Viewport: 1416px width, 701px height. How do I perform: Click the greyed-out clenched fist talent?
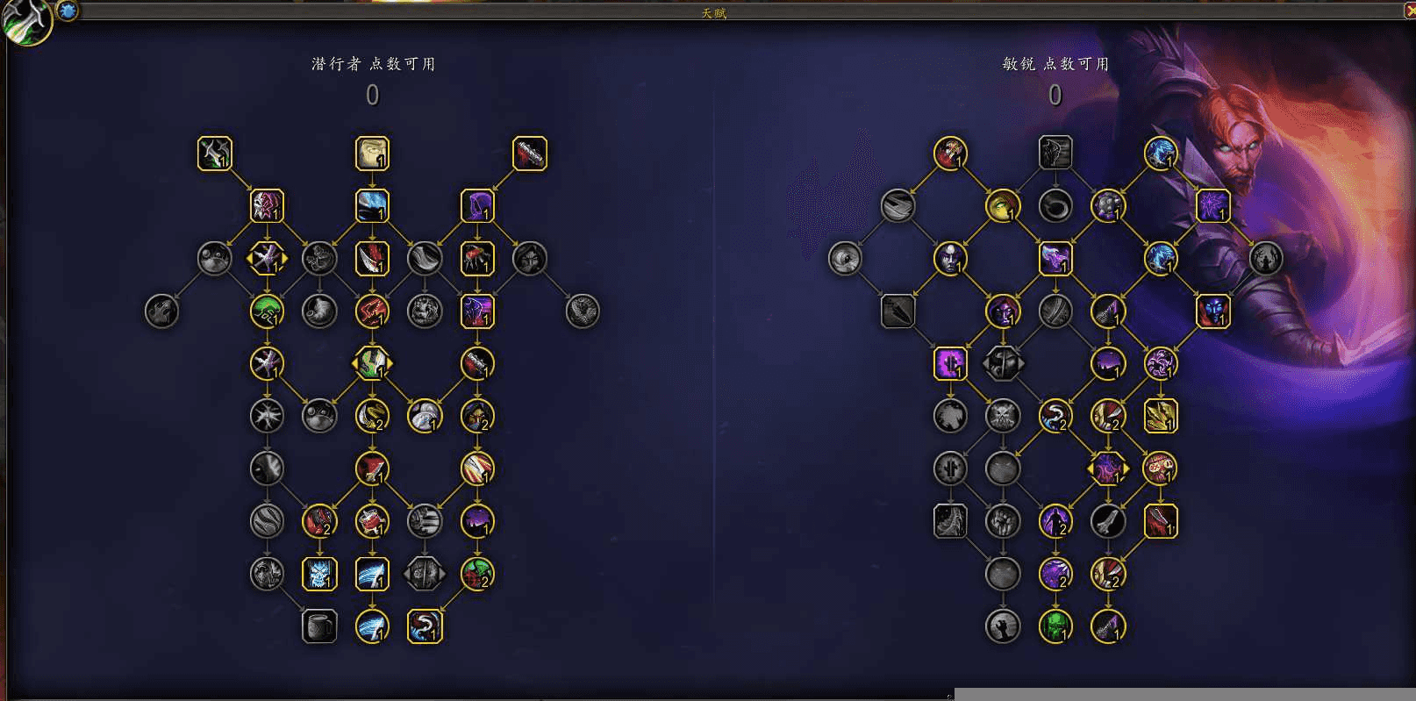tap(1003, 522)
